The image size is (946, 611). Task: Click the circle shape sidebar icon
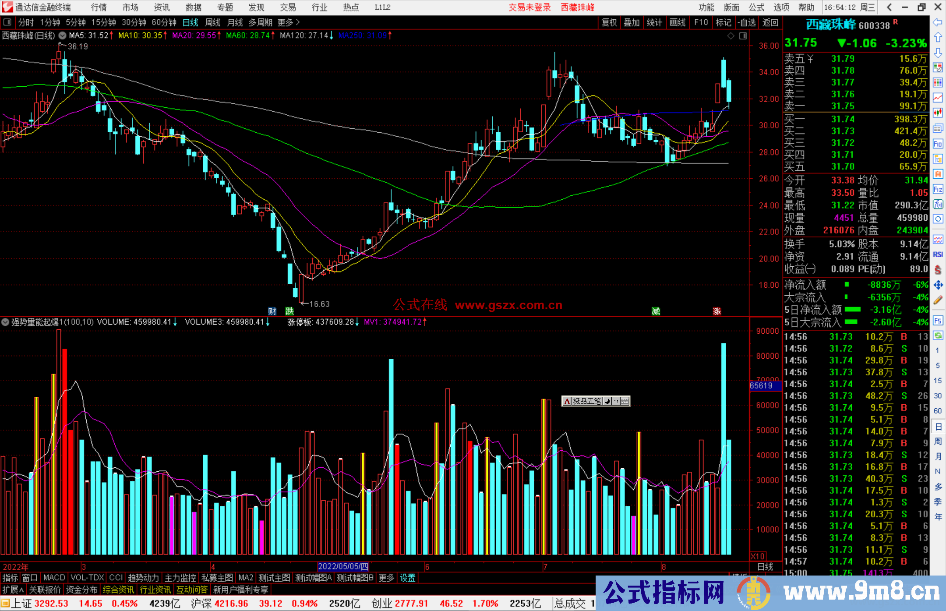click(x=938, y=219)
